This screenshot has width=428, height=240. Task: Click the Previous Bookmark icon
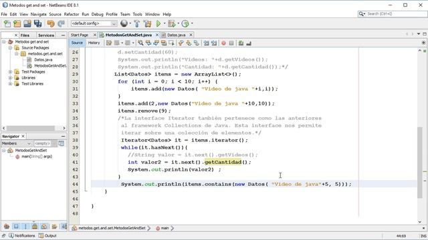point(181,43)
